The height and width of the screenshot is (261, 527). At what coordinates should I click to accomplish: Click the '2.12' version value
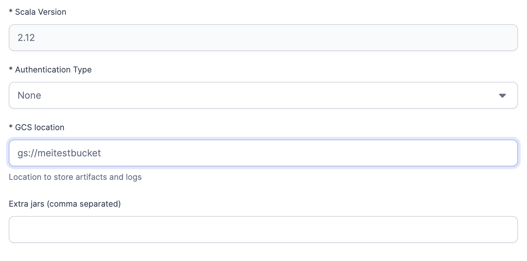point(26,38)
